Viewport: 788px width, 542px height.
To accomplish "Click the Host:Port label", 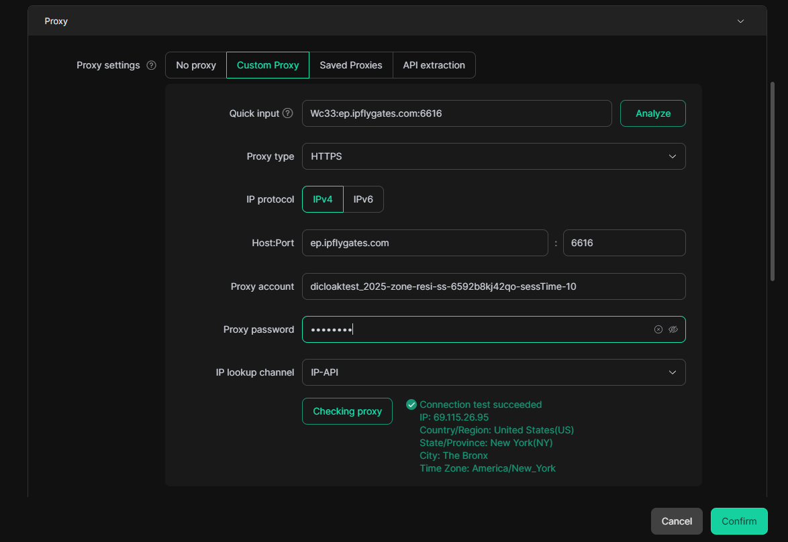I will (273, 243).
